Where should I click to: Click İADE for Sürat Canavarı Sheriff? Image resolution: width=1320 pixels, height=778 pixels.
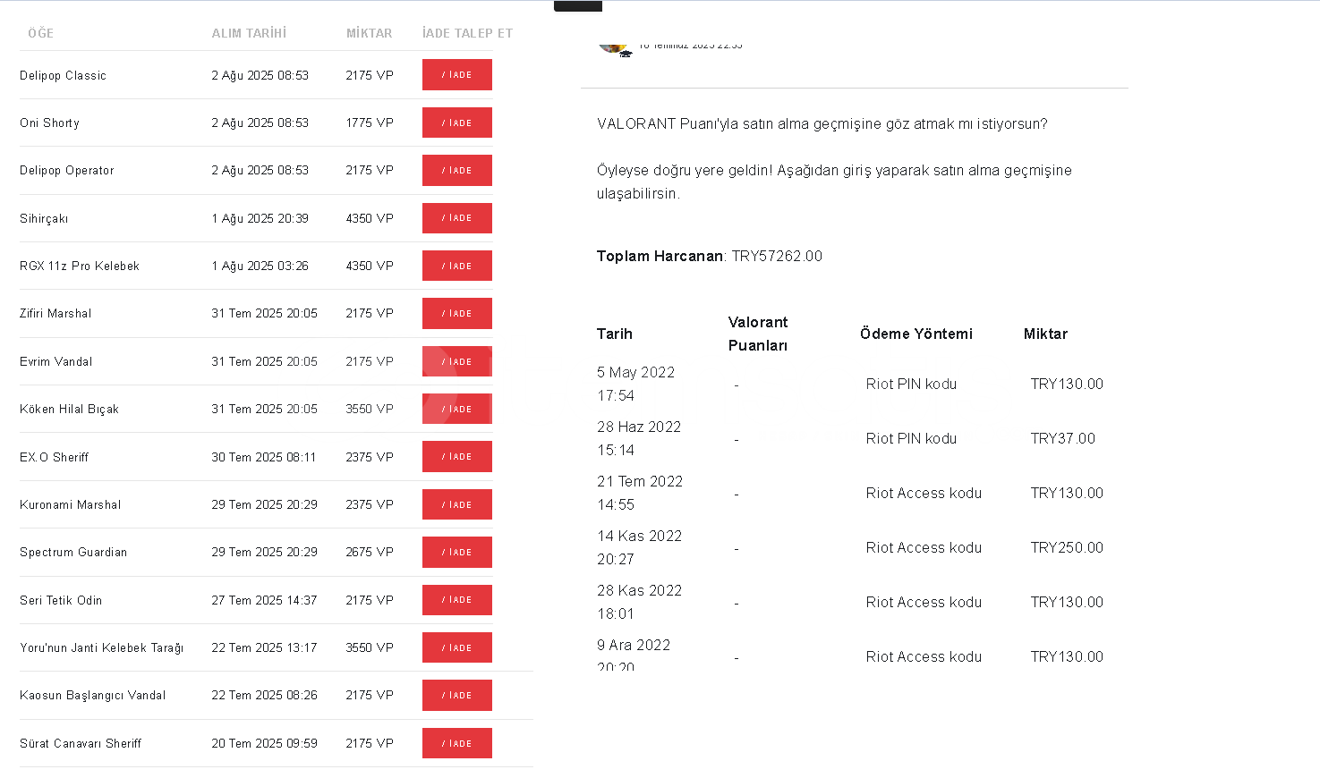coord(457,743)
